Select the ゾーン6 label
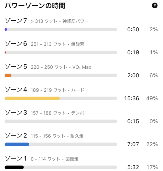This screenshot has height=171, width=163. coord(16,44)
